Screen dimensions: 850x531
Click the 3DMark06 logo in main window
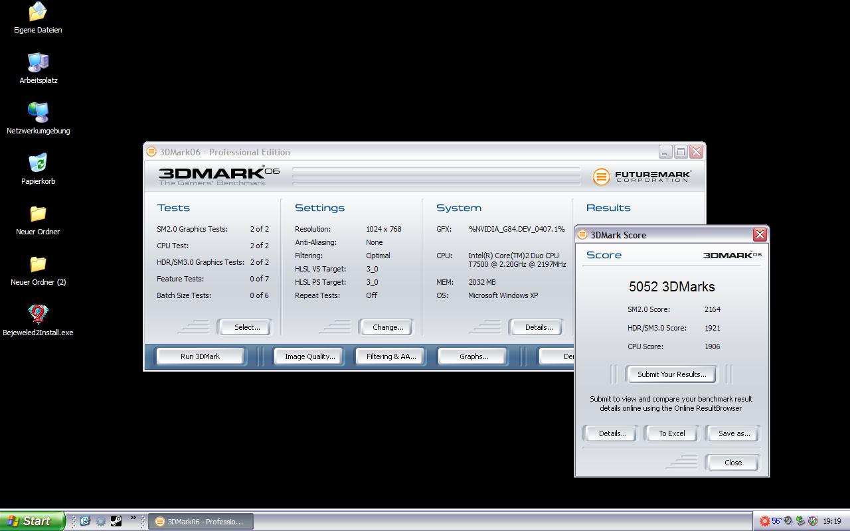point(219,175)
